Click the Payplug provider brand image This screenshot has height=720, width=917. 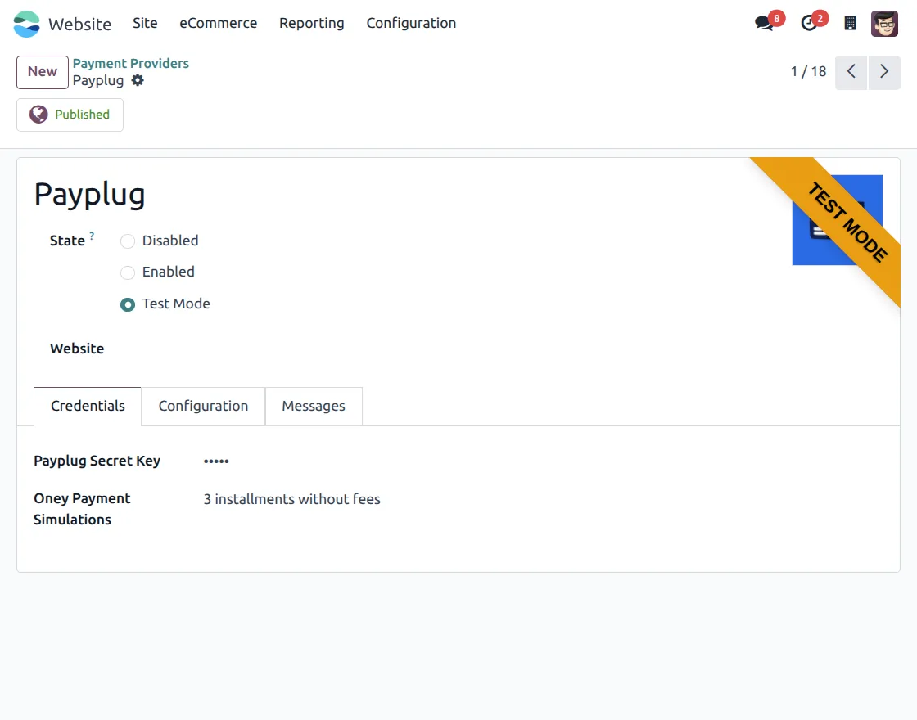pyautogui.click(x=838, y=218)
